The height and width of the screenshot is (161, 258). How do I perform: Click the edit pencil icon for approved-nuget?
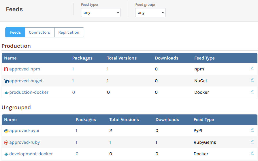(x=252, y=80)
